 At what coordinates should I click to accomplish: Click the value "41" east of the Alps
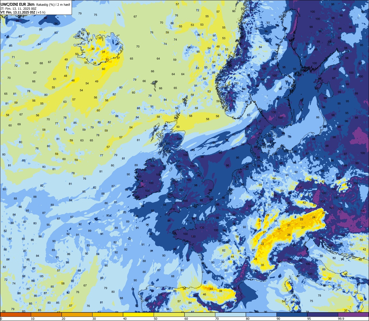click(315, 205)
